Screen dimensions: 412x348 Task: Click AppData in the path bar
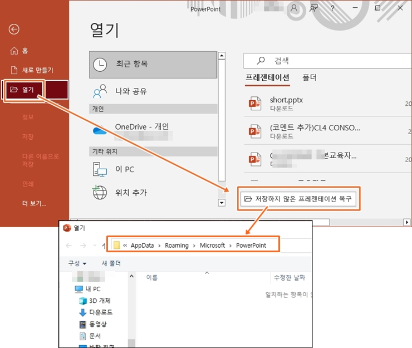click(x=142, y=246)
